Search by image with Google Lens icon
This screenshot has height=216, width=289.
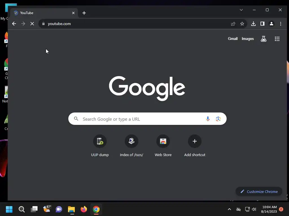(218, 119)
